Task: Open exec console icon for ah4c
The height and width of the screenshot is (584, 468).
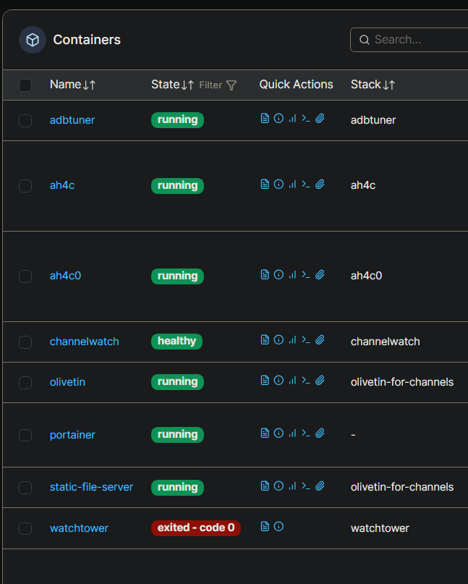Action: pyautogui.click(x=306, y=184)
